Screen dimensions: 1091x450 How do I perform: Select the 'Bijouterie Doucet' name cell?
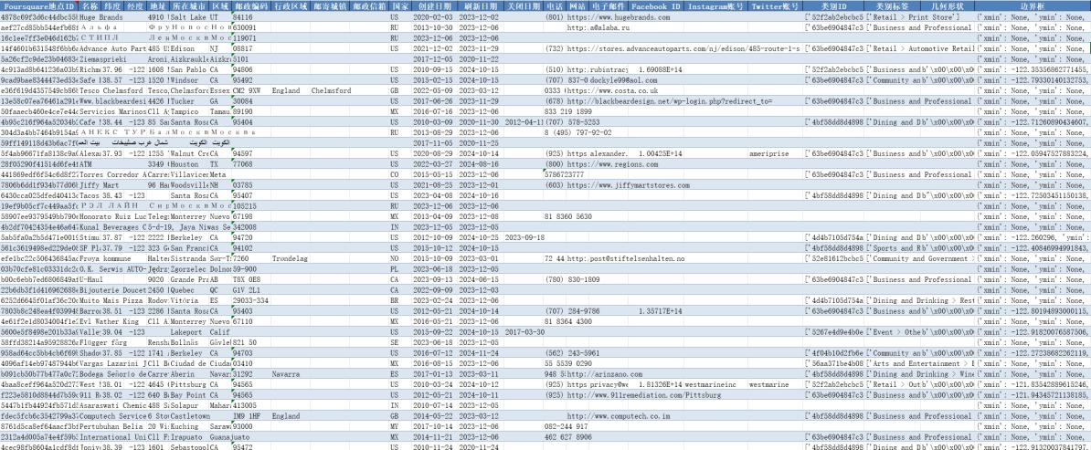click(112, 289)
